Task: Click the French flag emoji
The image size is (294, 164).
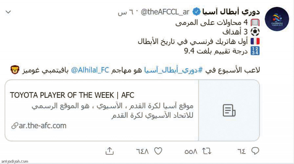Action: click(255, 41)
